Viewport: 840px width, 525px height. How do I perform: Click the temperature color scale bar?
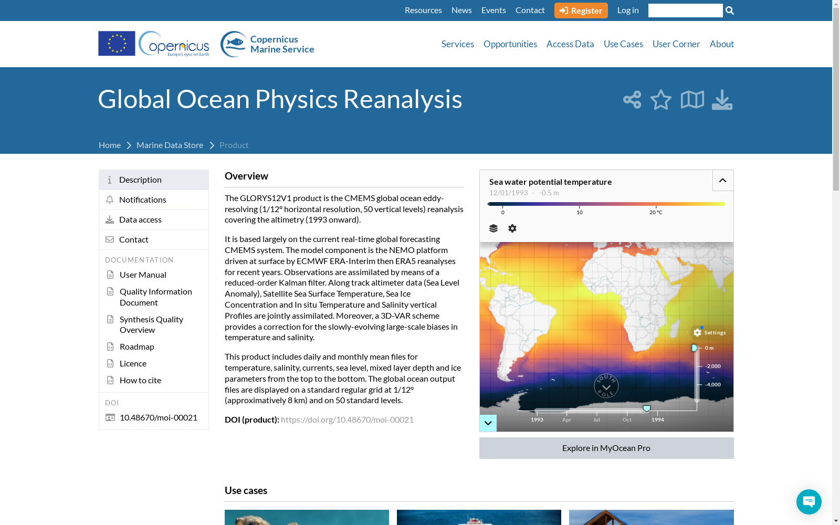click(x=606, y=204)
